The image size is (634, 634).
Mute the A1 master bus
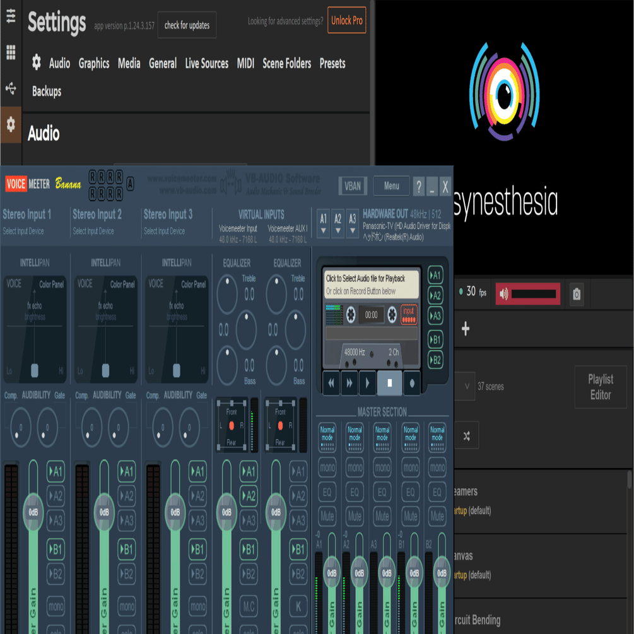pos(327,516)
